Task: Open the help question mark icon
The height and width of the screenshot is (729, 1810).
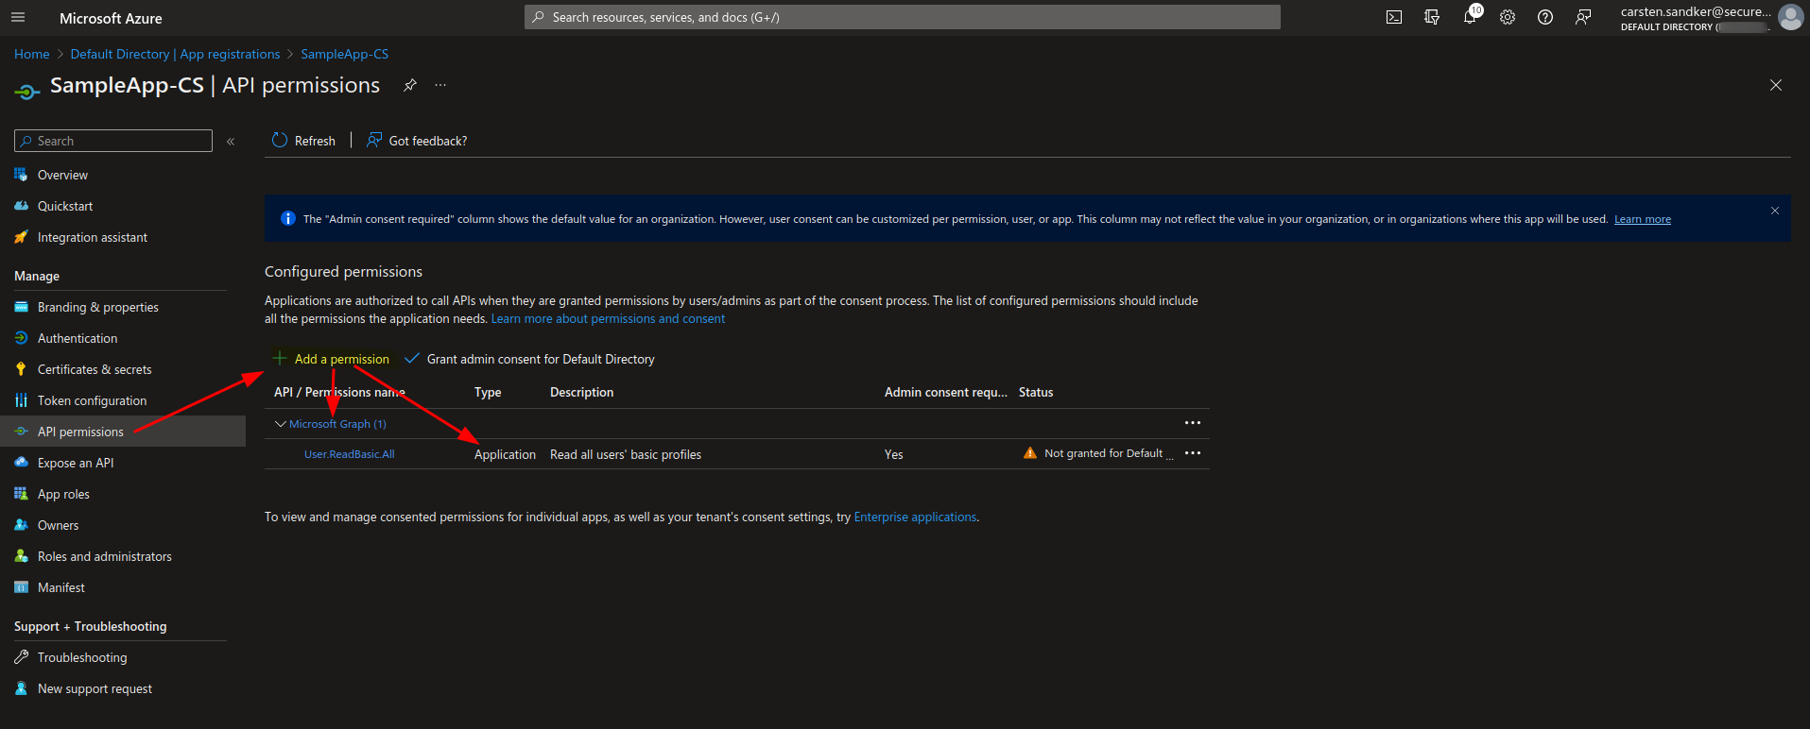Action: (1545, 17)
